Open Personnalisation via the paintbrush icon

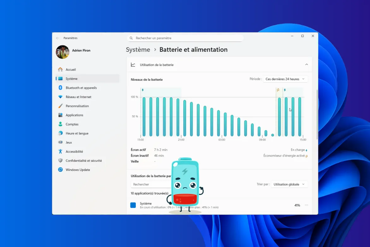[x=60, y=106]
